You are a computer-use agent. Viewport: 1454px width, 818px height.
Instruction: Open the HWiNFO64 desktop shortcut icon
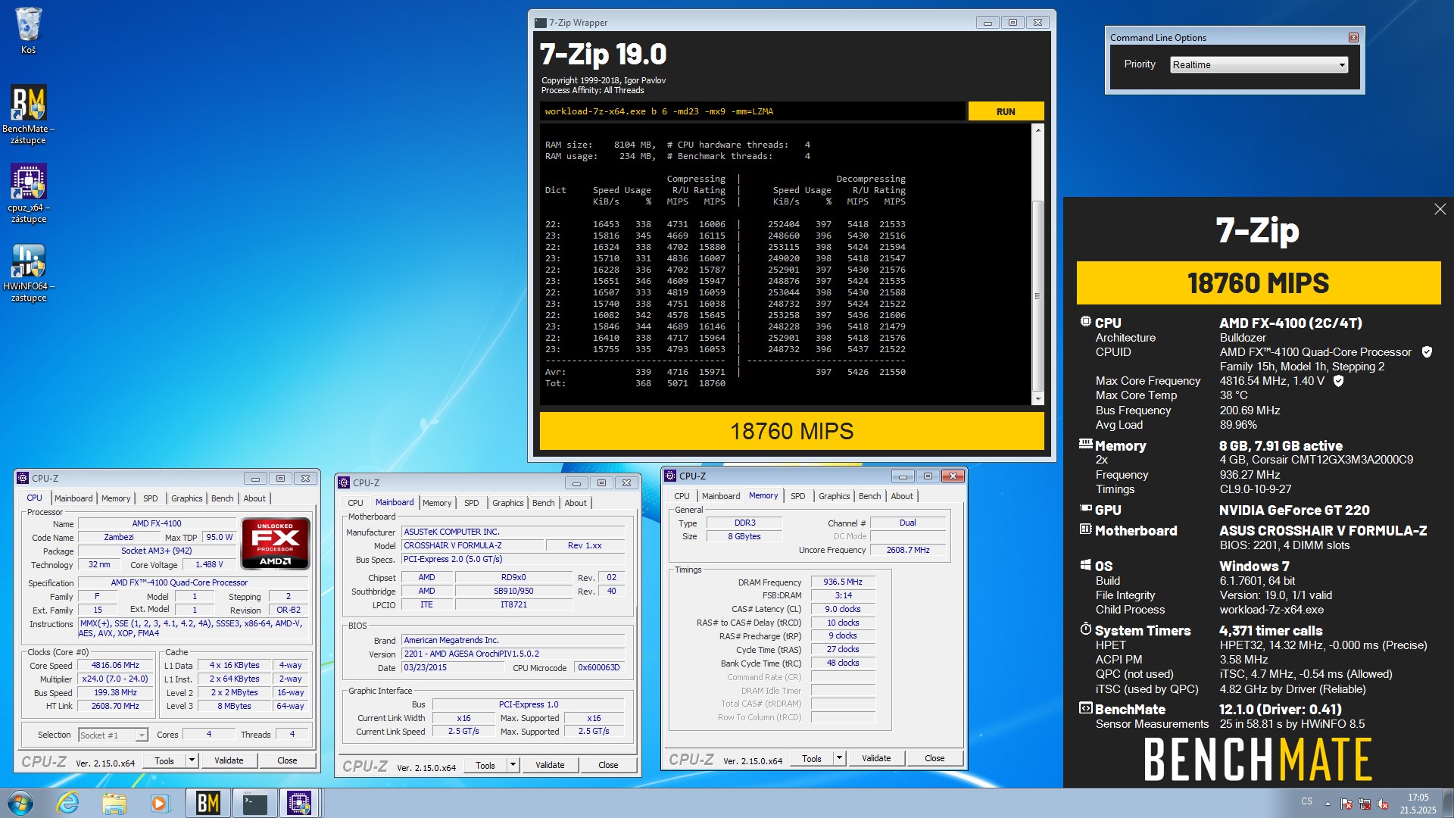(x=28, y=273)
